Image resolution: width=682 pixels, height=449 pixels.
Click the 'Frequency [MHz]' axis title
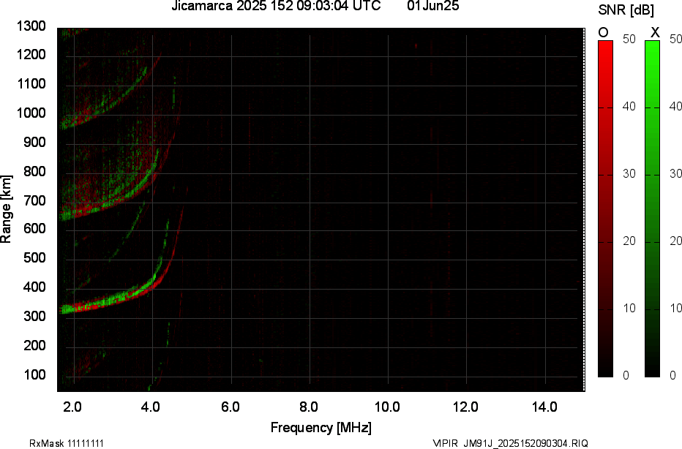coord(321,428)
